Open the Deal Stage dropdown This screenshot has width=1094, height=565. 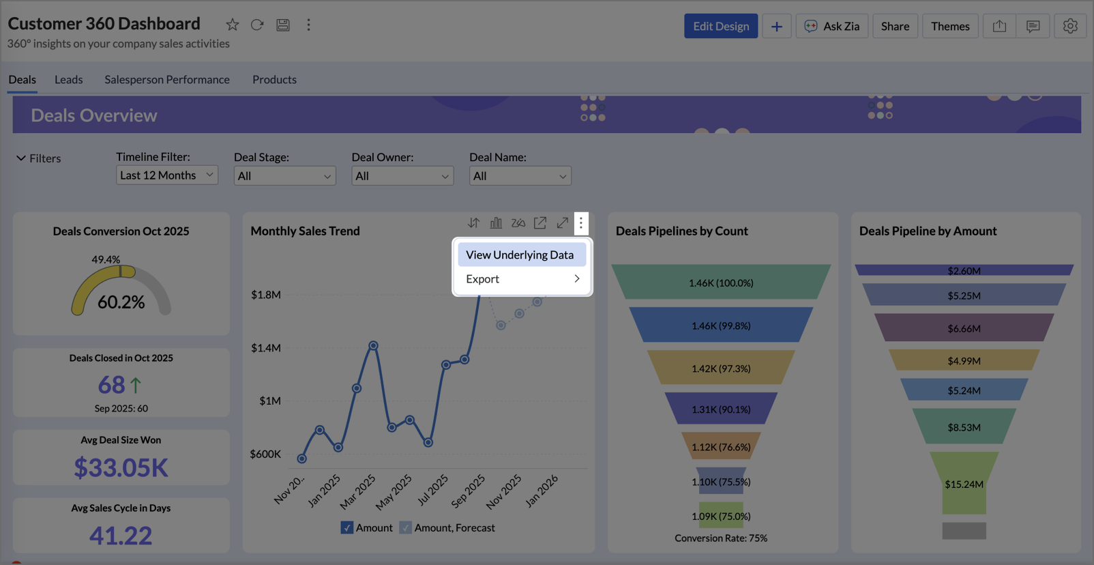[284, 176]
